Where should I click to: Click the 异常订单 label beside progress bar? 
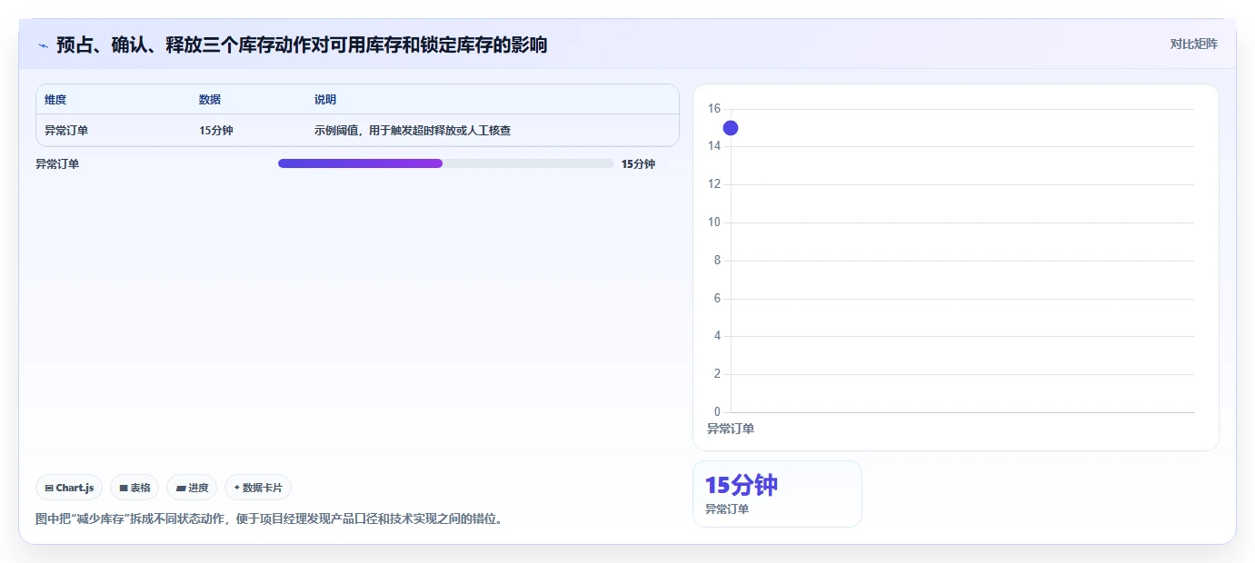(x=57, y=164)
